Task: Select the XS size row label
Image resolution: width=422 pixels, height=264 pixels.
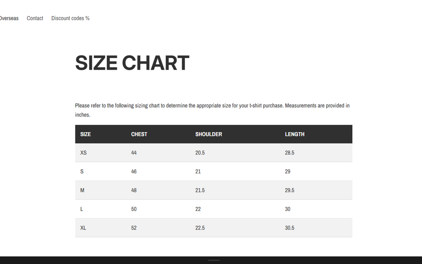Action: [x=84, y=153]
